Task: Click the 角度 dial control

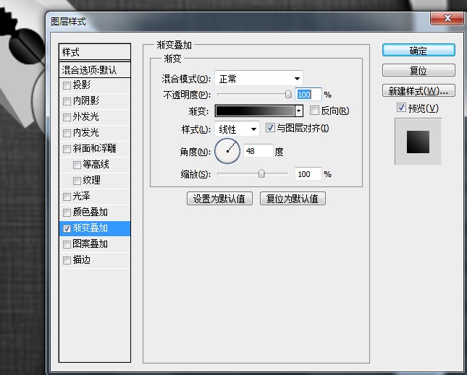Action: click(x=227, y=151)
